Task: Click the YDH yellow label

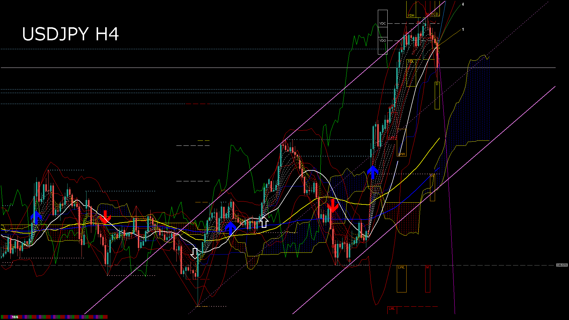Action: click(411, 15)
